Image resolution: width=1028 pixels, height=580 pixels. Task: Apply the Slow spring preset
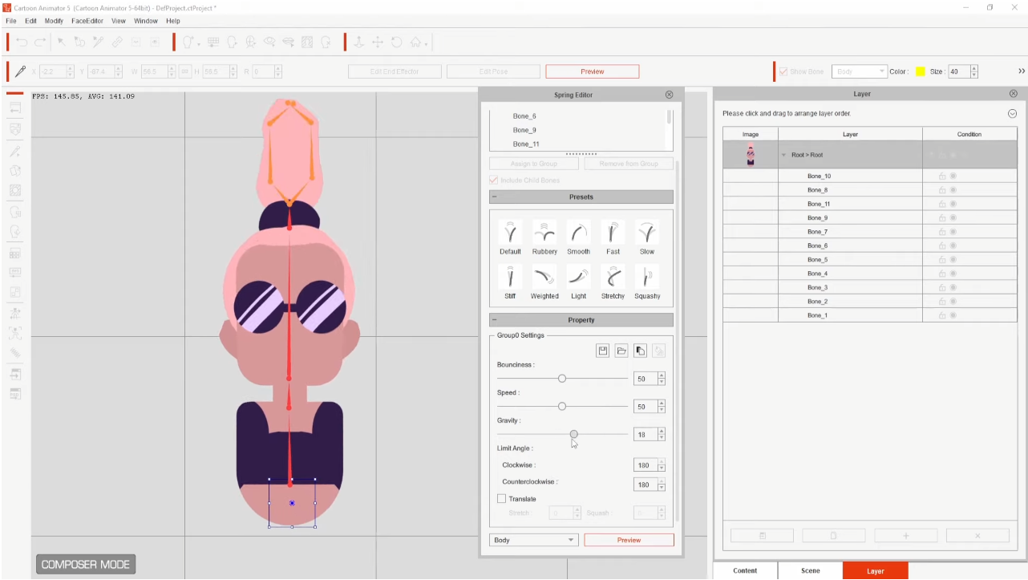(x=647, y=238)
